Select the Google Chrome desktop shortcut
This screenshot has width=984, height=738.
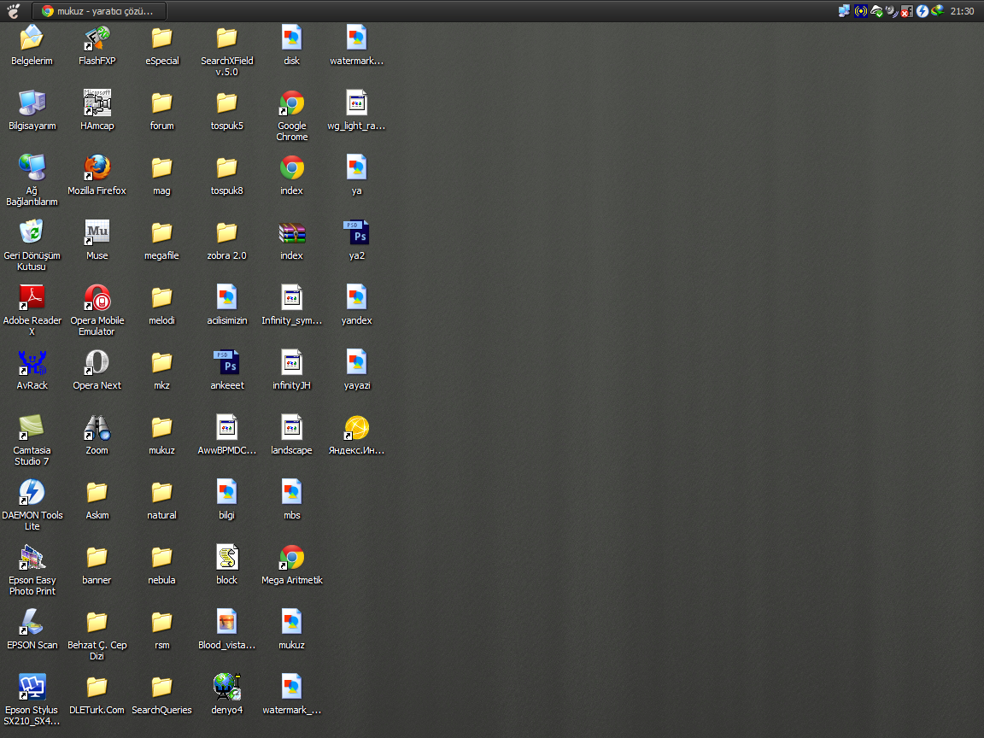pos(291,103)
